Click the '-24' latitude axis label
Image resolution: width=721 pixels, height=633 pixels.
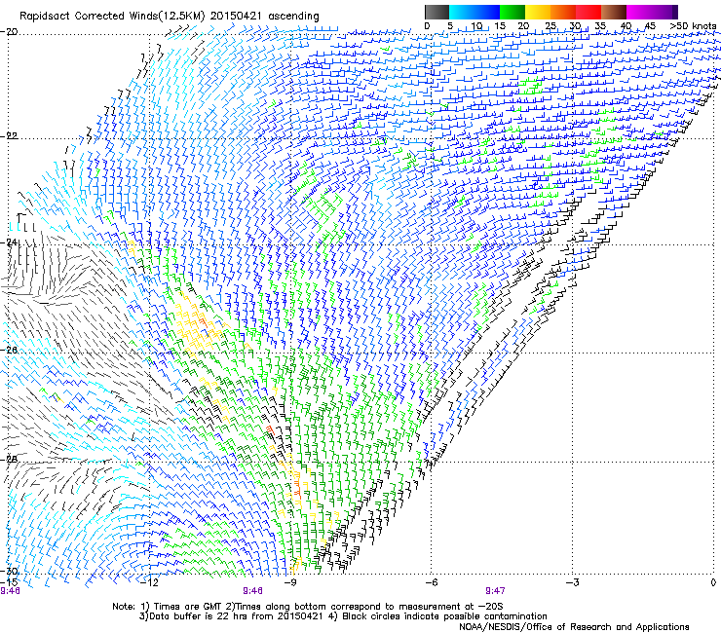click(x=9, y=242)
